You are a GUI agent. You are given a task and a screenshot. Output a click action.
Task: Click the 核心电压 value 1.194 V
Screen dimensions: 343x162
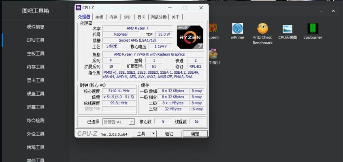(x=160, y=46)
